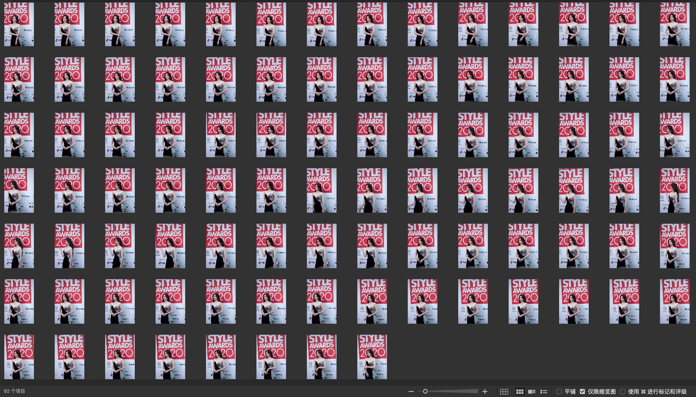Image resolution: width=696 pixels, height=397 pixels.
Task: Click the thumbnail size slider handle
Action: [425, 391]
